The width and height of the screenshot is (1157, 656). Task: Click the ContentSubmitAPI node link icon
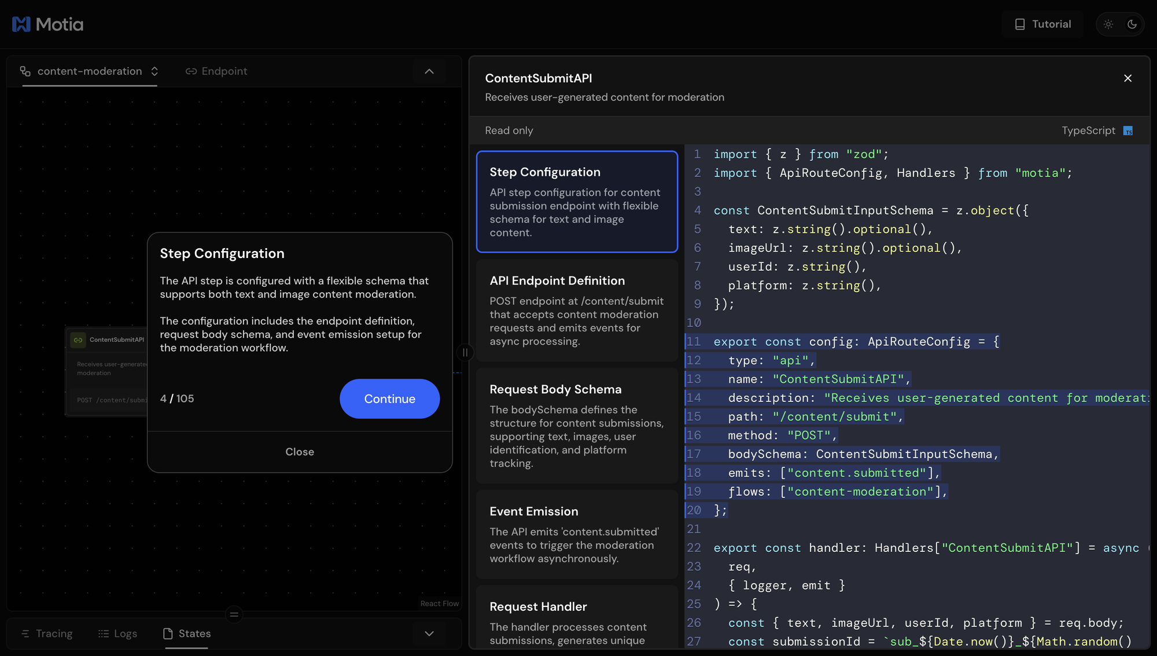(78, 340)
